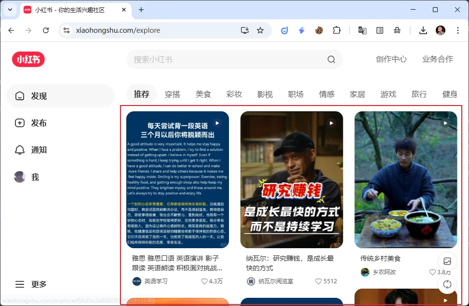
Task: Expand the 更多 menu in sidebar
Action: [31, 284]
